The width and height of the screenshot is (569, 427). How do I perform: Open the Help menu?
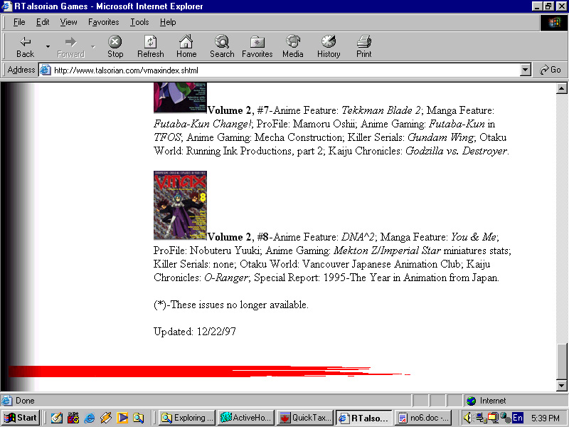pyautogui.click(x=168, y=22)
